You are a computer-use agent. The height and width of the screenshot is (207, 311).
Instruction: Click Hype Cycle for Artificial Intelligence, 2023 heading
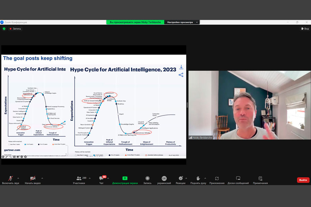[123, 70]
